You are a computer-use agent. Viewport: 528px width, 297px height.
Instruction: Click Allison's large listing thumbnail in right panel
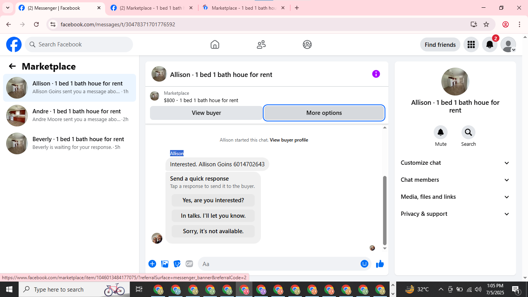point(455,82)
